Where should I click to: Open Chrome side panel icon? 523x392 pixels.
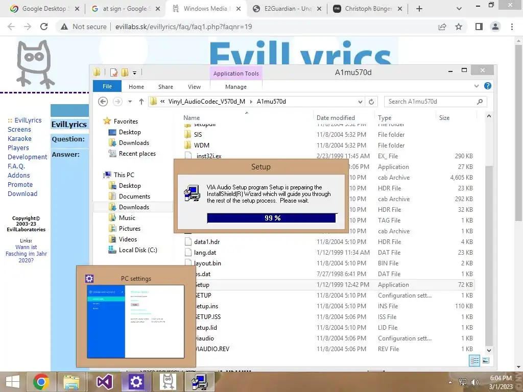point(479,27)
